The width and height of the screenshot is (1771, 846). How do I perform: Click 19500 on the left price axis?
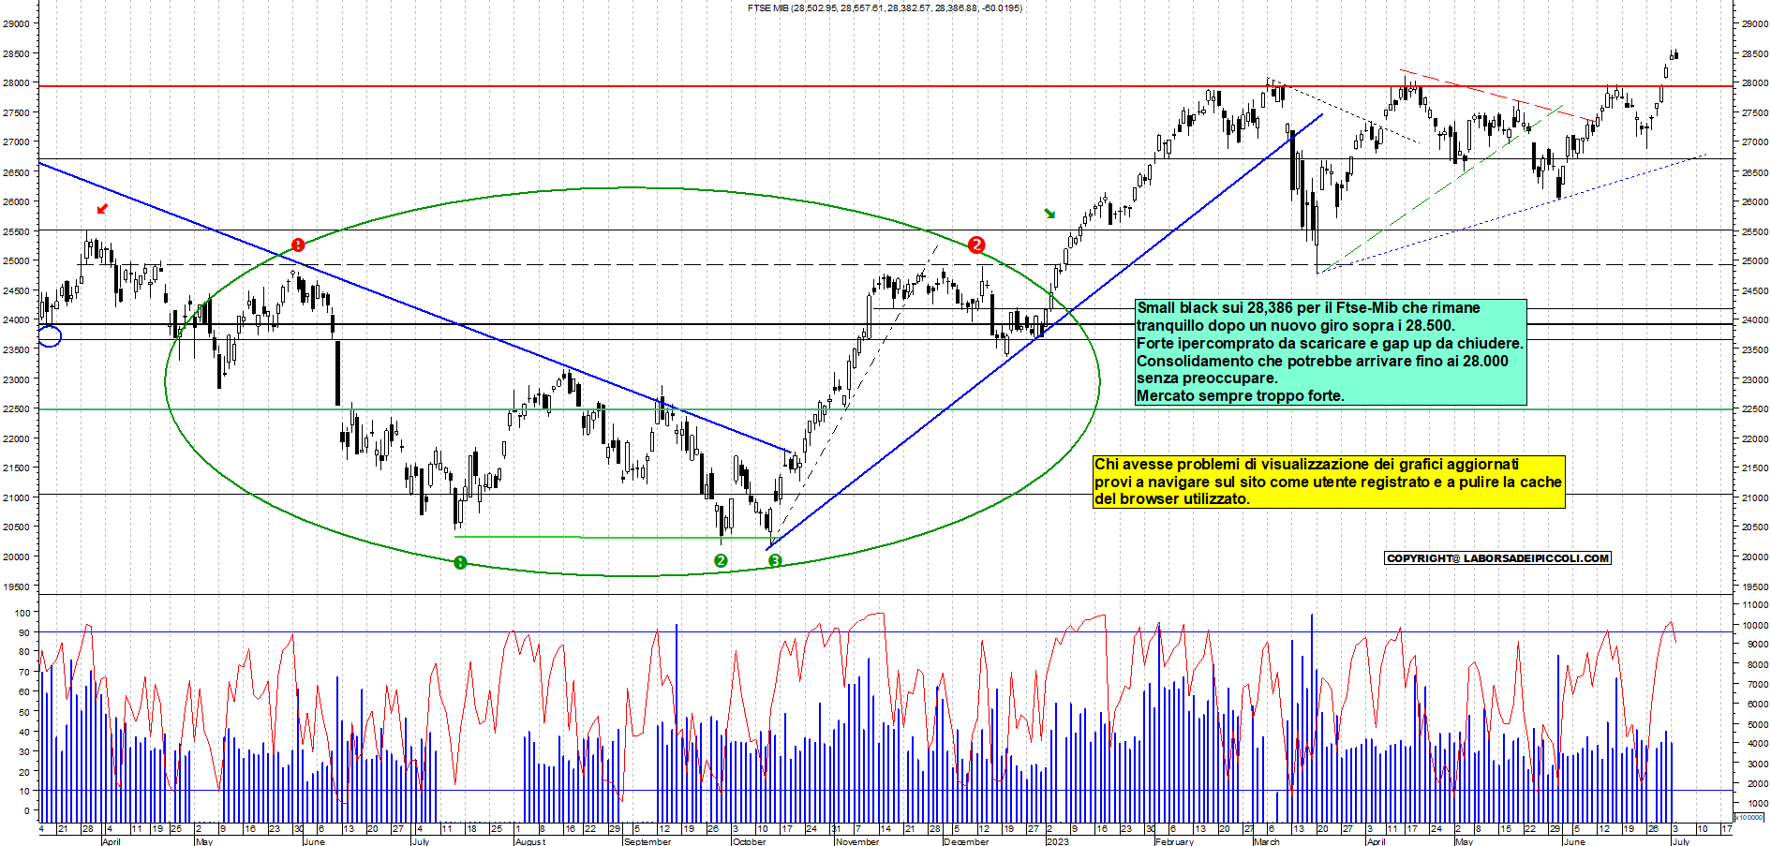click(x=15, y=586)
